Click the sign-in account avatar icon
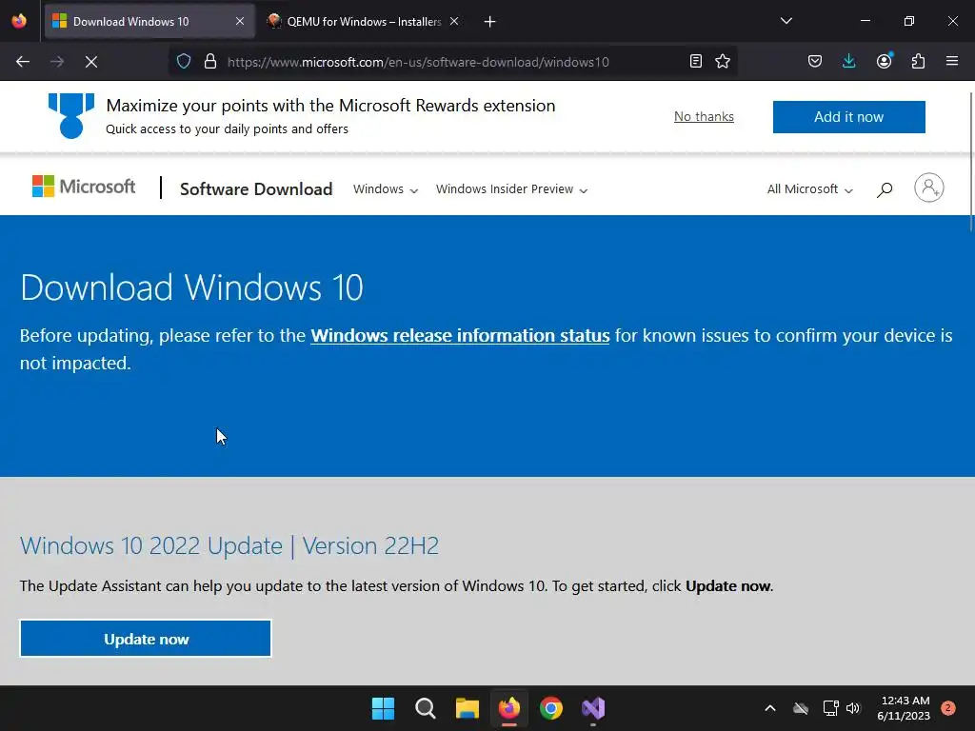The width and height of the screenshot is (975, 731). point(929,188)
